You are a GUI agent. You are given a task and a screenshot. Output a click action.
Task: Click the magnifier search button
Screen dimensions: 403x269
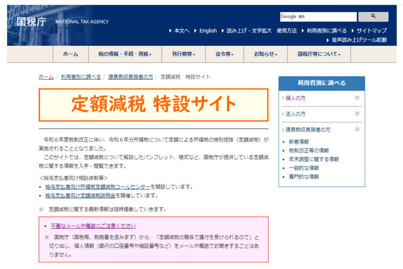click(x=373, y=17)
